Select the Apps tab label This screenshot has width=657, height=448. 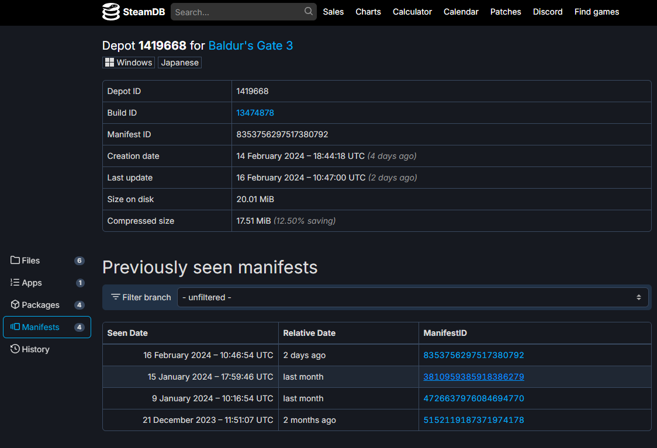pos(32,283)
